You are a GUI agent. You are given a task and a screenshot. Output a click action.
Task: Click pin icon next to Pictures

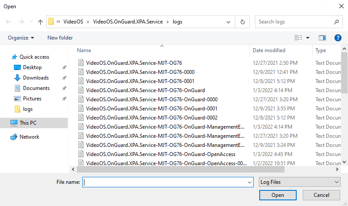64,99
